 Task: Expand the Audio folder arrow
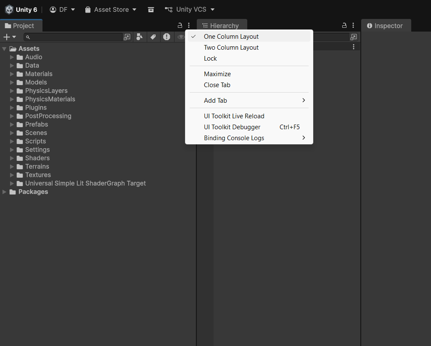(12, 57)
